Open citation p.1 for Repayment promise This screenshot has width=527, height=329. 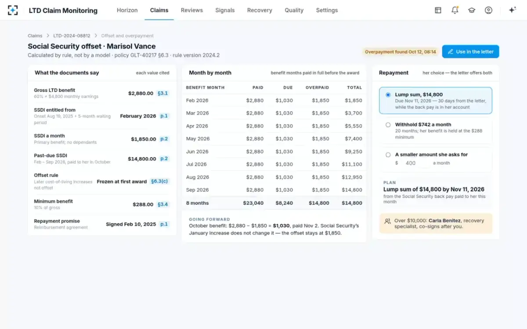point(164,224)
